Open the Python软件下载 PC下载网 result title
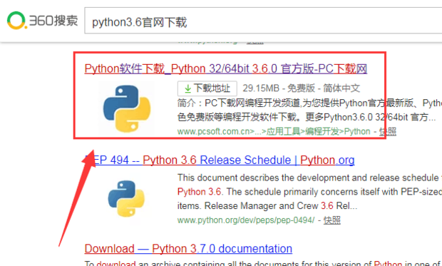 pyautogui.click(x=225, y=68)
